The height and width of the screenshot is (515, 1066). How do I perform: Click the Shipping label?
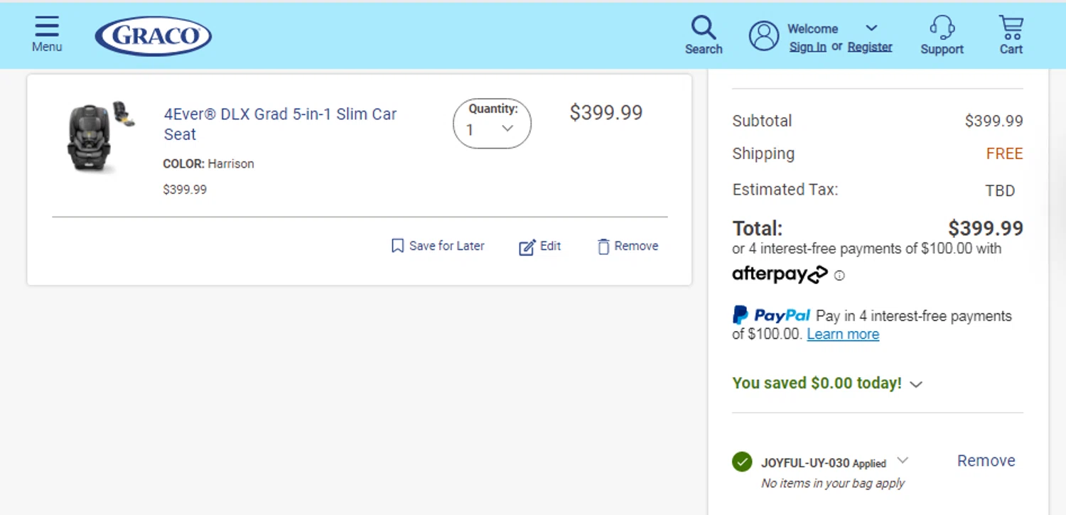tap(763, 153)
